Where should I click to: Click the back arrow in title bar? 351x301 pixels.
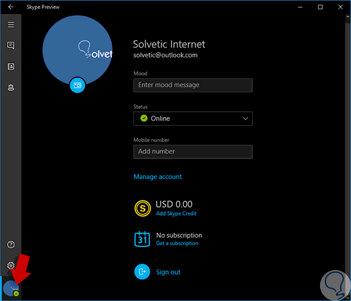(11, 7)
